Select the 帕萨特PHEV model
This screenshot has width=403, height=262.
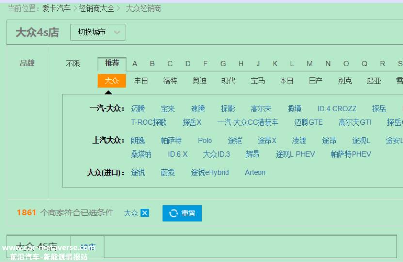pyautogui.click(x=351, y=154)
